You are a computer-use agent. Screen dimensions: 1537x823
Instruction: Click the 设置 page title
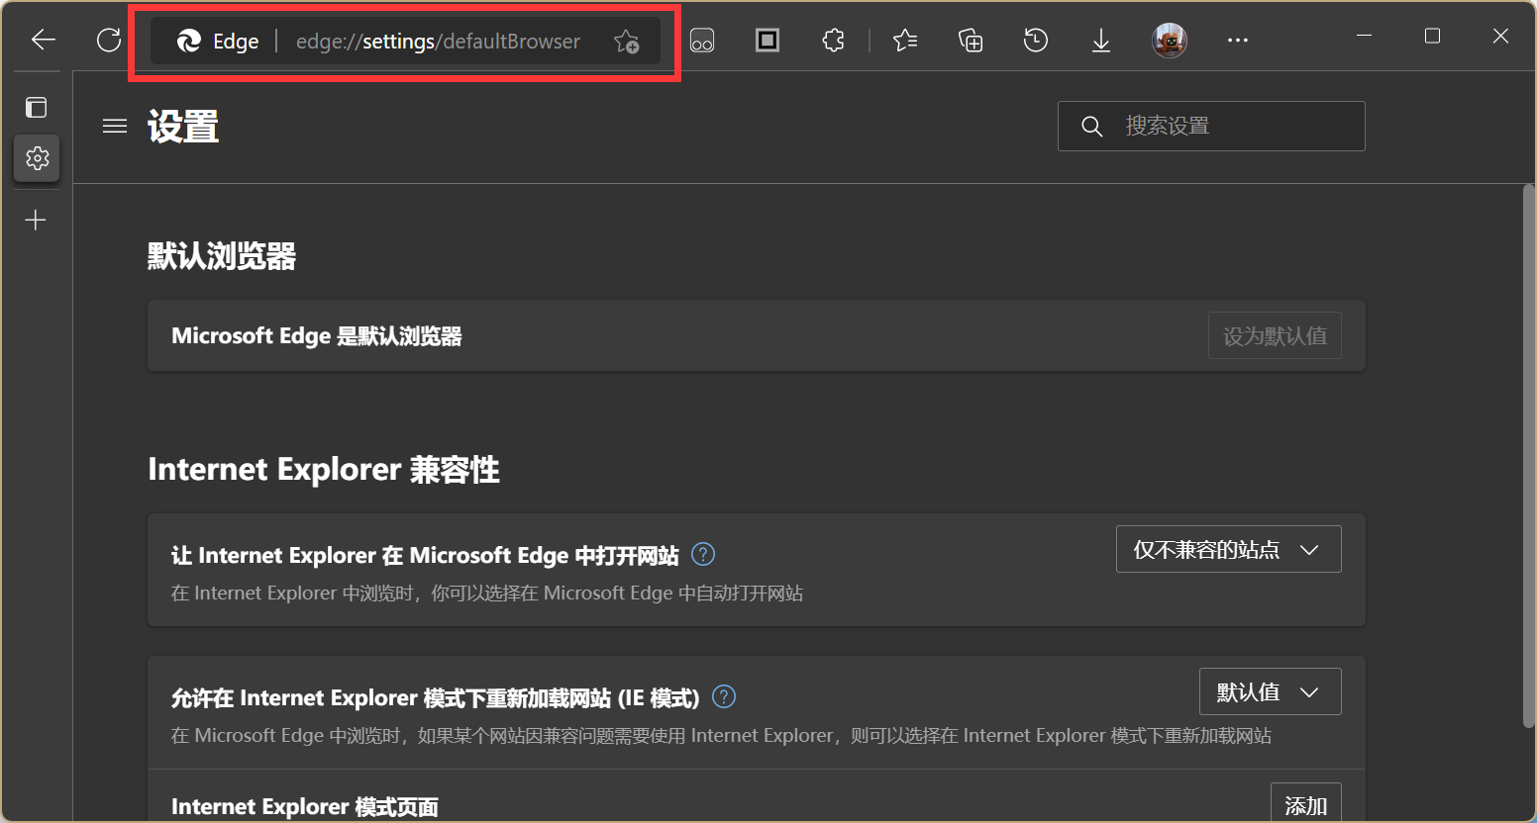click(x=183, y=127)
